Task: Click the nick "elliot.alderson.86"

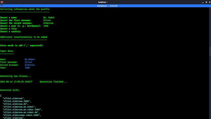Action: (x=15, y=104)
